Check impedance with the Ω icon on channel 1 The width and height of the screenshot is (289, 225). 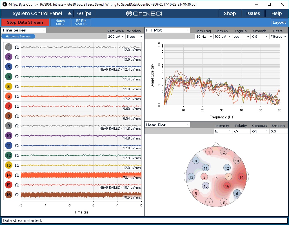tap(16, 47)
